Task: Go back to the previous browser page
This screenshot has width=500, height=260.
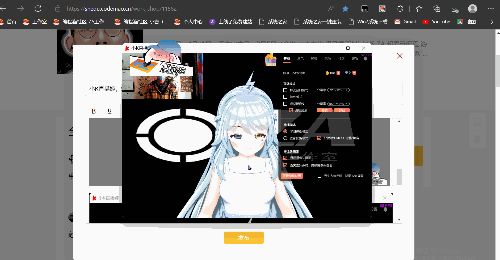Action: pos(3,9)
